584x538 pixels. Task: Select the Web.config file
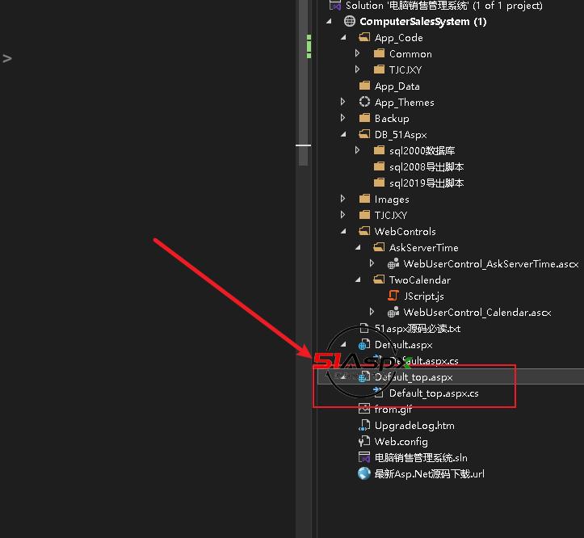[x=401, y=442]
